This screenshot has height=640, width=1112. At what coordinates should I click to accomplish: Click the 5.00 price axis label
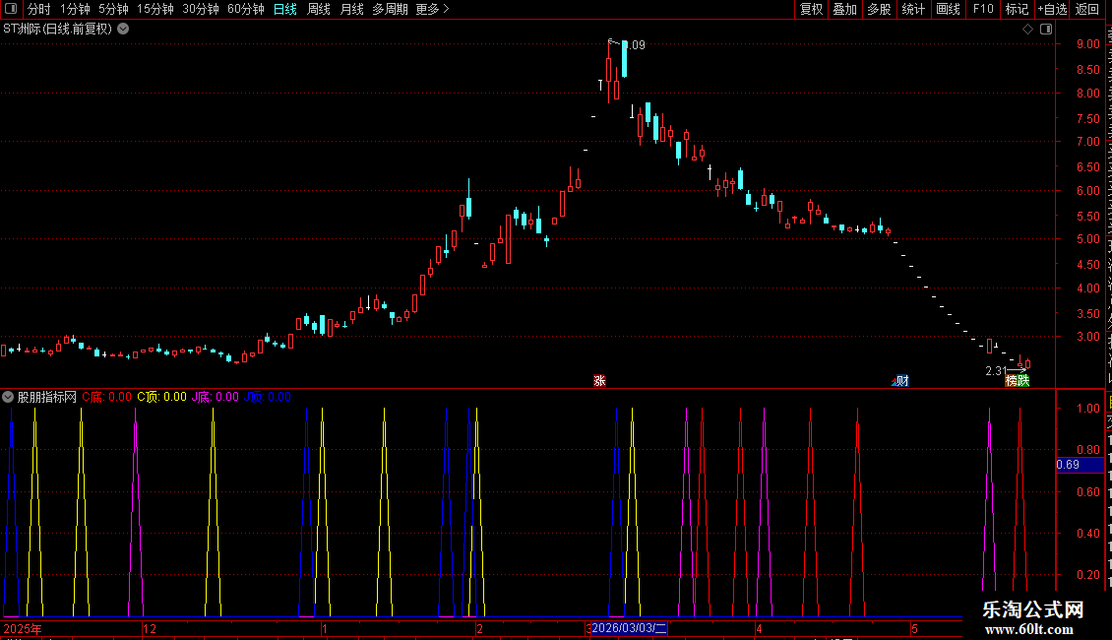[1087, 239]
